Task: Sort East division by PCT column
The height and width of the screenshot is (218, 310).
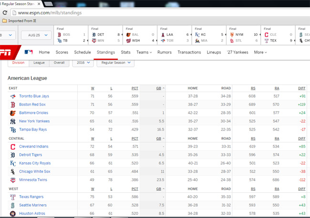Action: click(135, 88)
